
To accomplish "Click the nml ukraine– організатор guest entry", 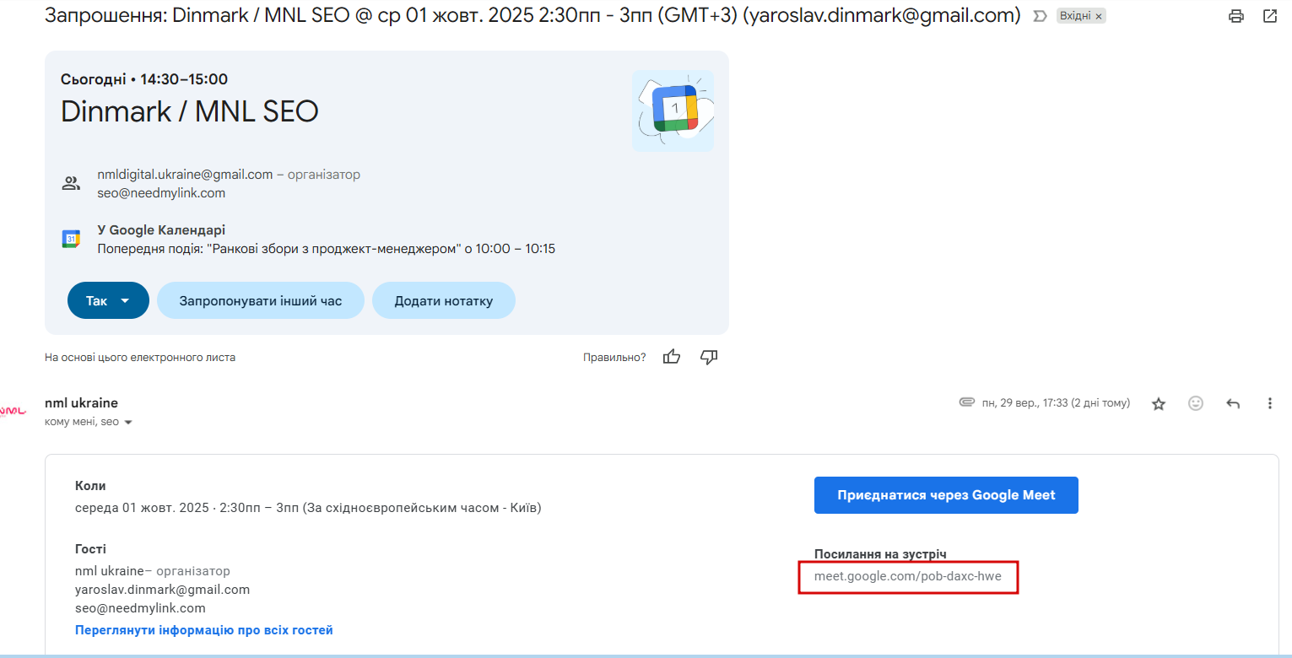I will pos(152,571).
